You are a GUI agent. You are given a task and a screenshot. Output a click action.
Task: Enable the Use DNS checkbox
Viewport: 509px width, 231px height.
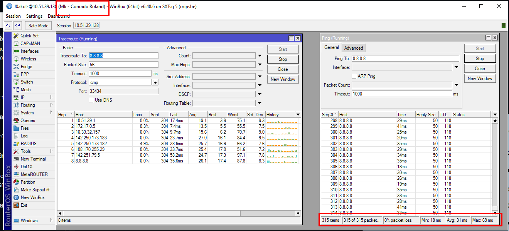(91, 100)
